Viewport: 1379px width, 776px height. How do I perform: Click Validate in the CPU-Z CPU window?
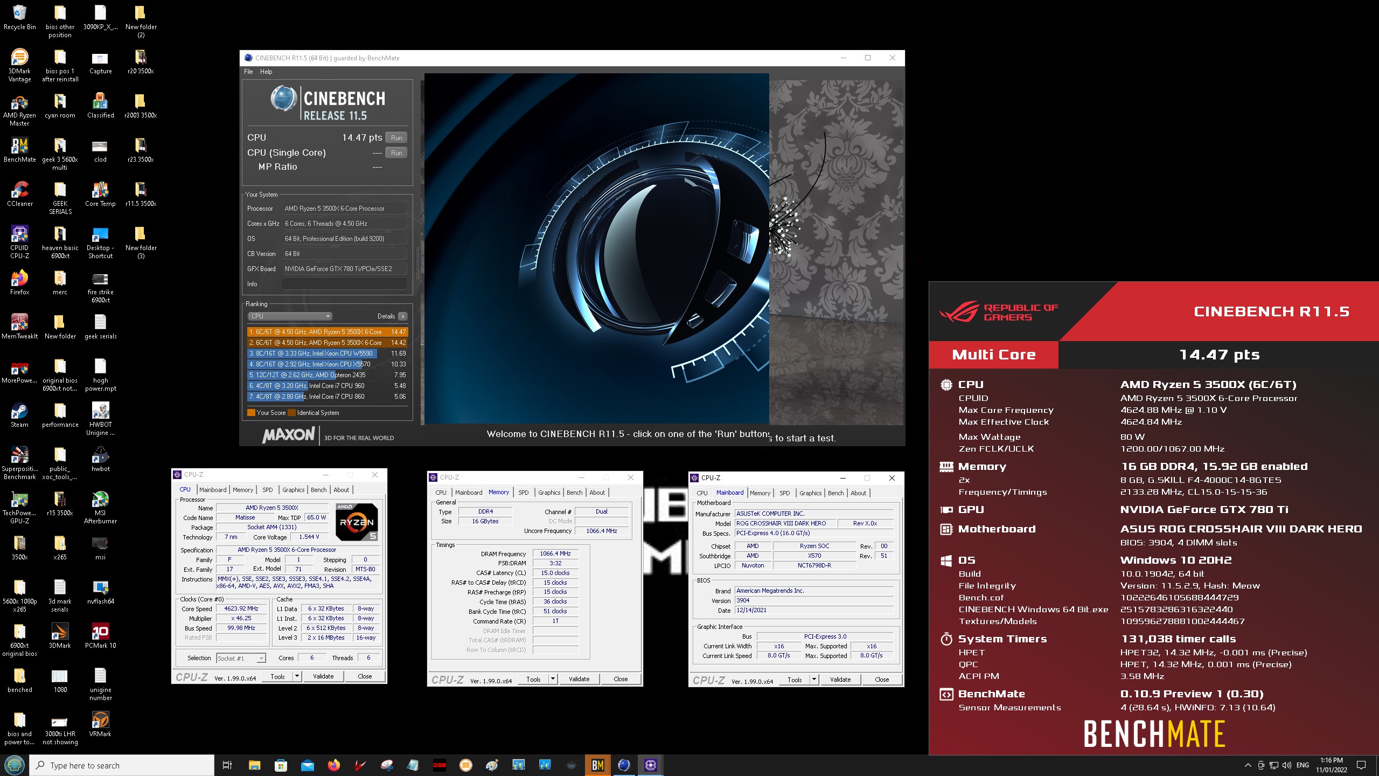tap(323, 676)
